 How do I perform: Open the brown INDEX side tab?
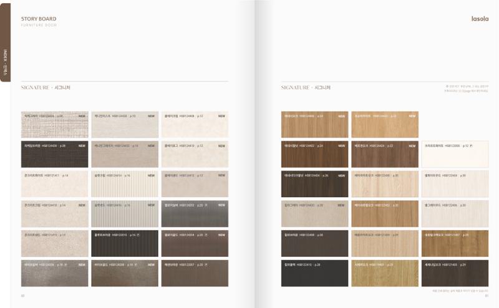[6, 42]
